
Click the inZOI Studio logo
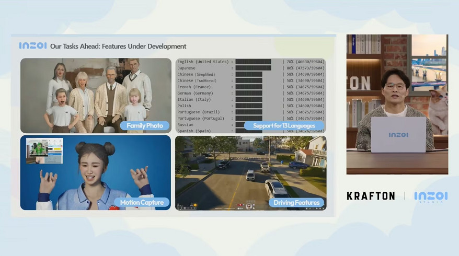click(x=431, y=197)
